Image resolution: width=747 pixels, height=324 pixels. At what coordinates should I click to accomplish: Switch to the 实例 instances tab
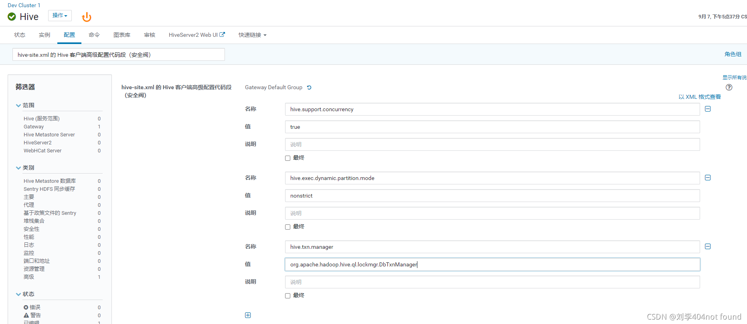(x=45, y=35)
